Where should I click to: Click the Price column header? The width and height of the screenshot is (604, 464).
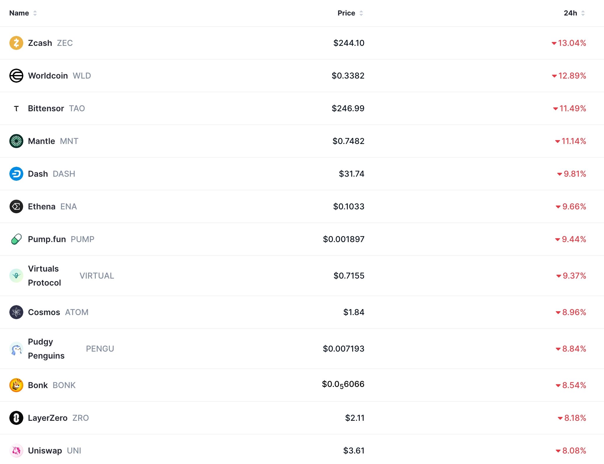pos(346,13)
